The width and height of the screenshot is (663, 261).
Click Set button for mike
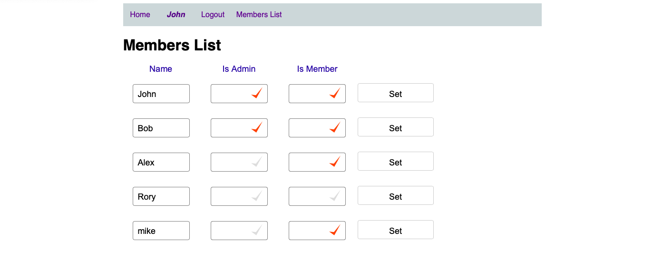click(395, 230)
